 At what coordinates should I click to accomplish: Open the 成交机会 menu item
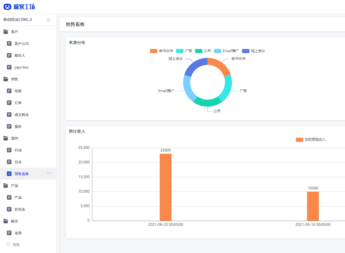click(x=22, y=115)
